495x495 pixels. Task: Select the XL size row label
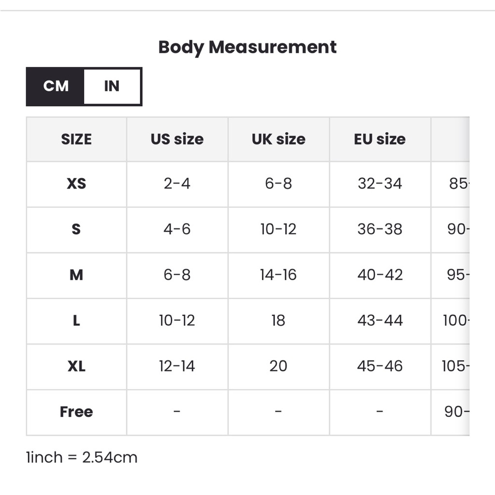(x=76, y=366)
